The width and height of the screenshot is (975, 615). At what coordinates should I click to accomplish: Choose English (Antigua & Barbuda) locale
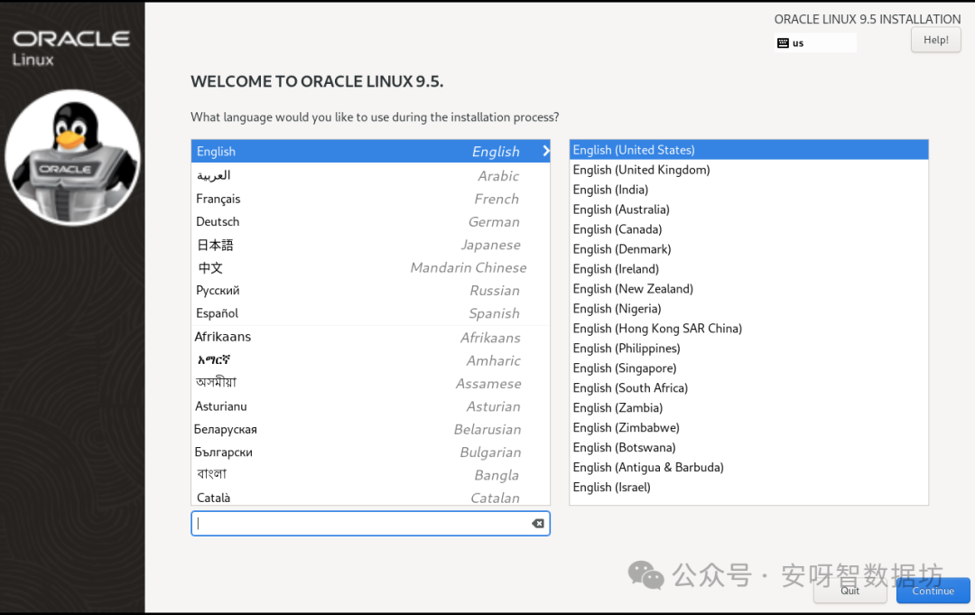click(748, 468)
